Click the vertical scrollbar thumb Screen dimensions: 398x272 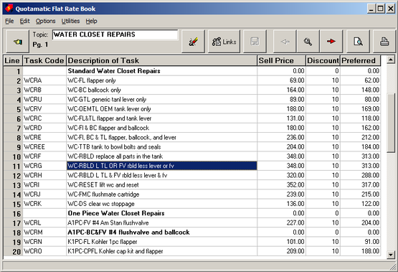pyautogui.click(x=391, y=123)
